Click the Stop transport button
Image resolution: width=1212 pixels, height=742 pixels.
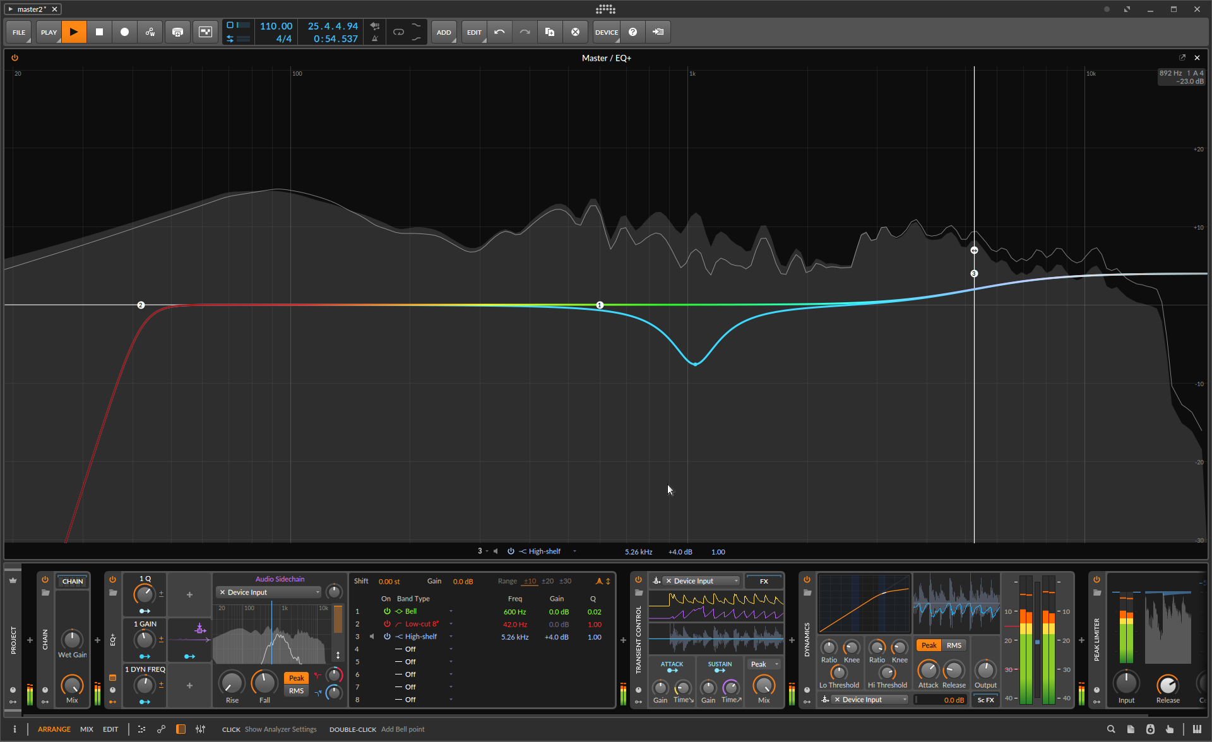coord(99,32)
